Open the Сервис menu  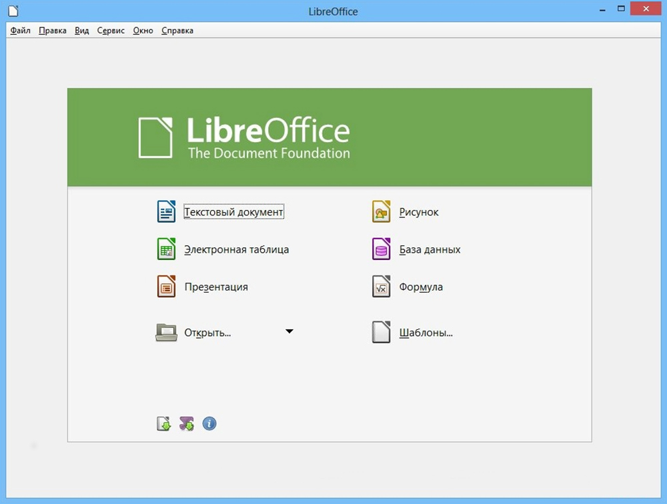[111, 31]
